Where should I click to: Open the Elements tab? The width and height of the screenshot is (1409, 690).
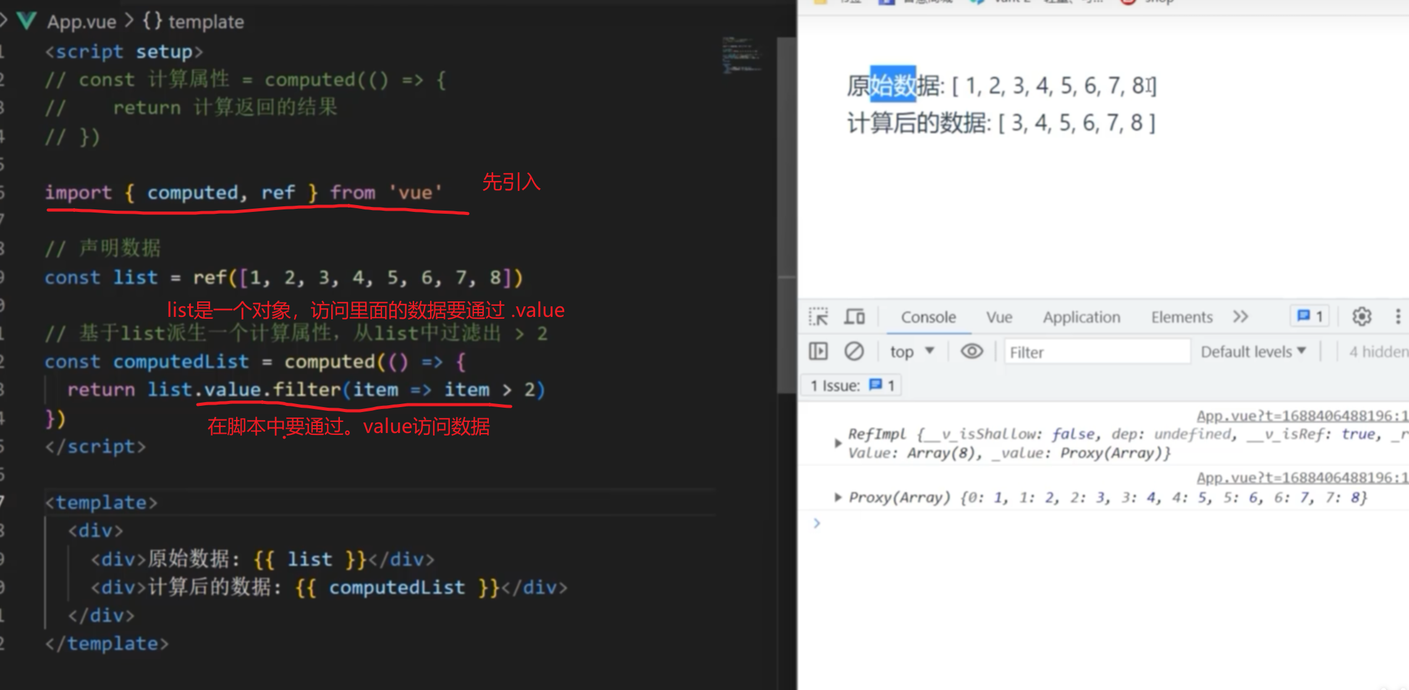point(1181,317)
